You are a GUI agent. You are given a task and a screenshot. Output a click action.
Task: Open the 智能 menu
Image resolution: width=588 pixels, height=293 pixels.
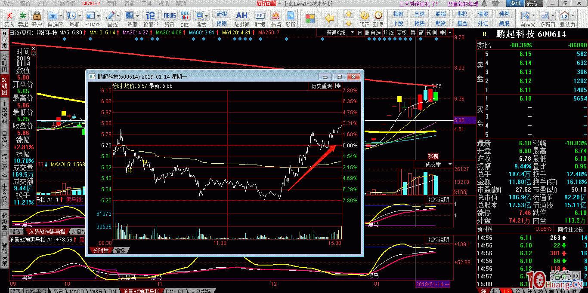tap(129, 3)
